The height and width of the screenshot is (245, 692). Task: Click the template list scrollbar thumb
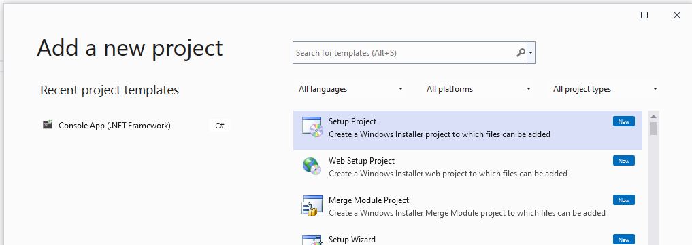coord(654,129)
